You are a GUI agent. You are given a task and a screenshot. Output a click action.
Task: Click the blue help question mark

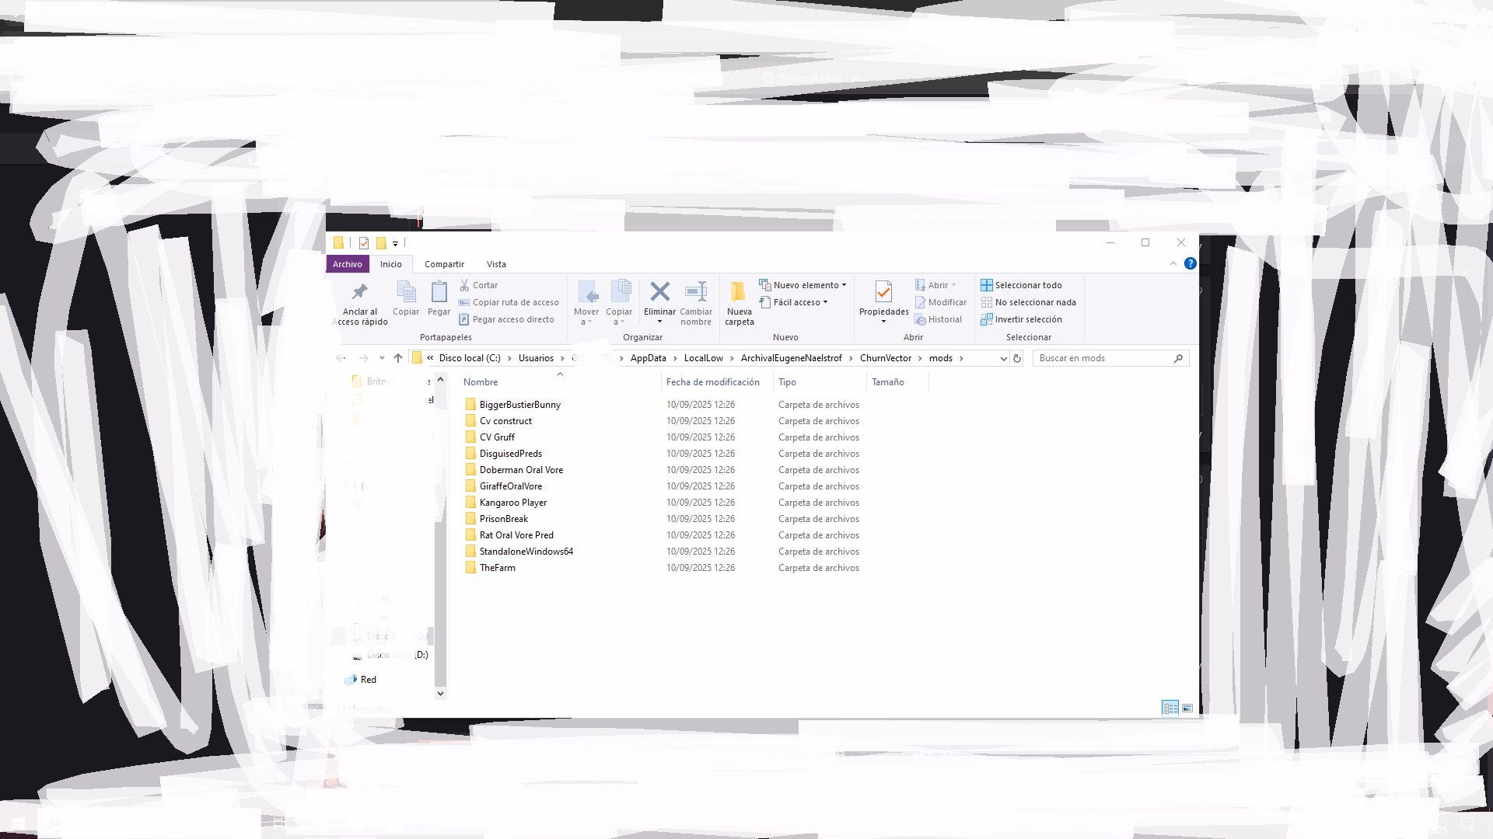1190,264
